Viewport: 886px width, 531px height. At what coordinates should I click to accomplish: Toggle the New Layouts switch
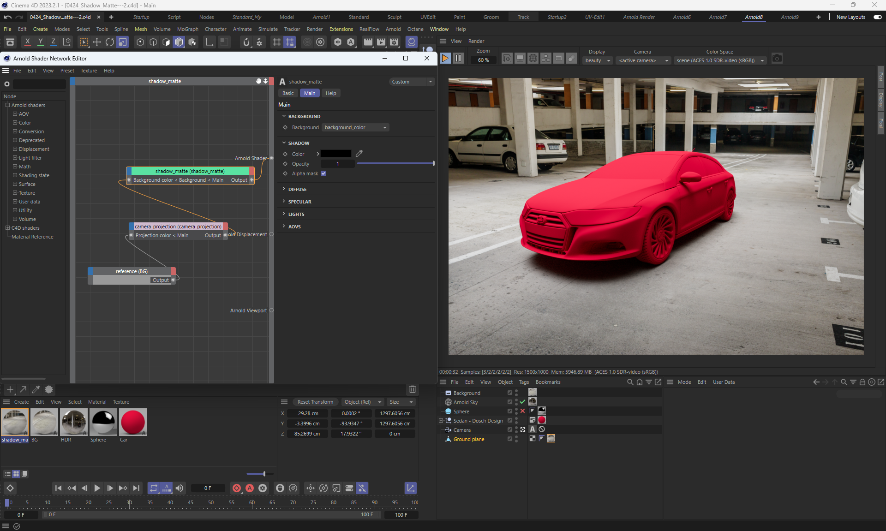[x=878, y=17]
